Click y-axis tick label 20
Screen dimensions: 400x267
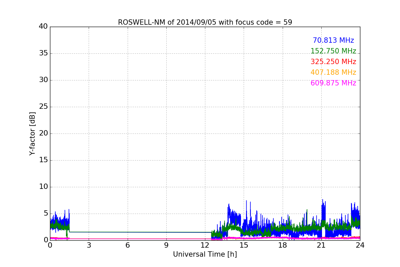[43, 133]
